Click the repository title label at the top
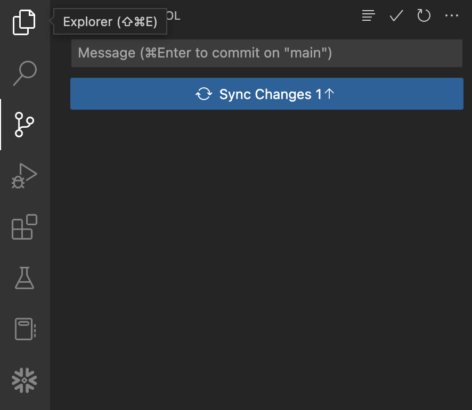 (x=173, y=15)
